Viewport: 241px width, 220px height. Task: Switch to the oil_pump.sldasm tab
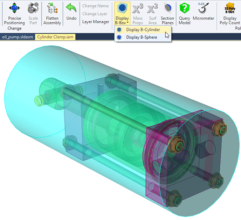coord(17,37)
